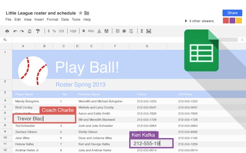Image resolution: width=246 pixels, height=153 pixels.
Task: Open the Data menu
Action: tap(65, 20)
